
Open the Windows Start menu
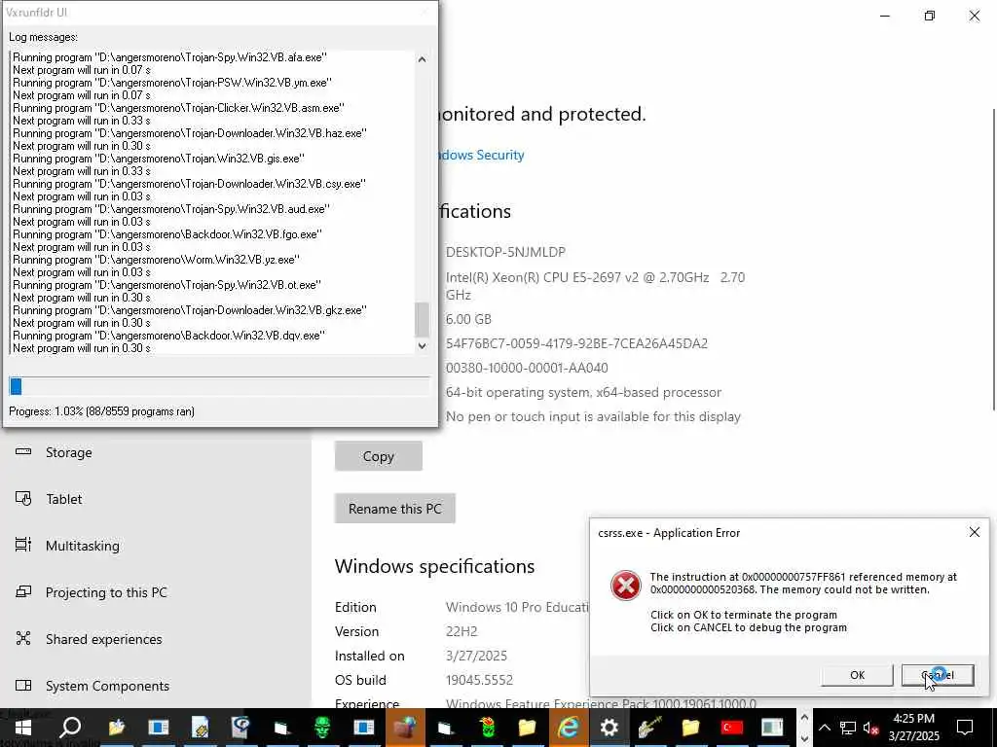pos(23,728)
